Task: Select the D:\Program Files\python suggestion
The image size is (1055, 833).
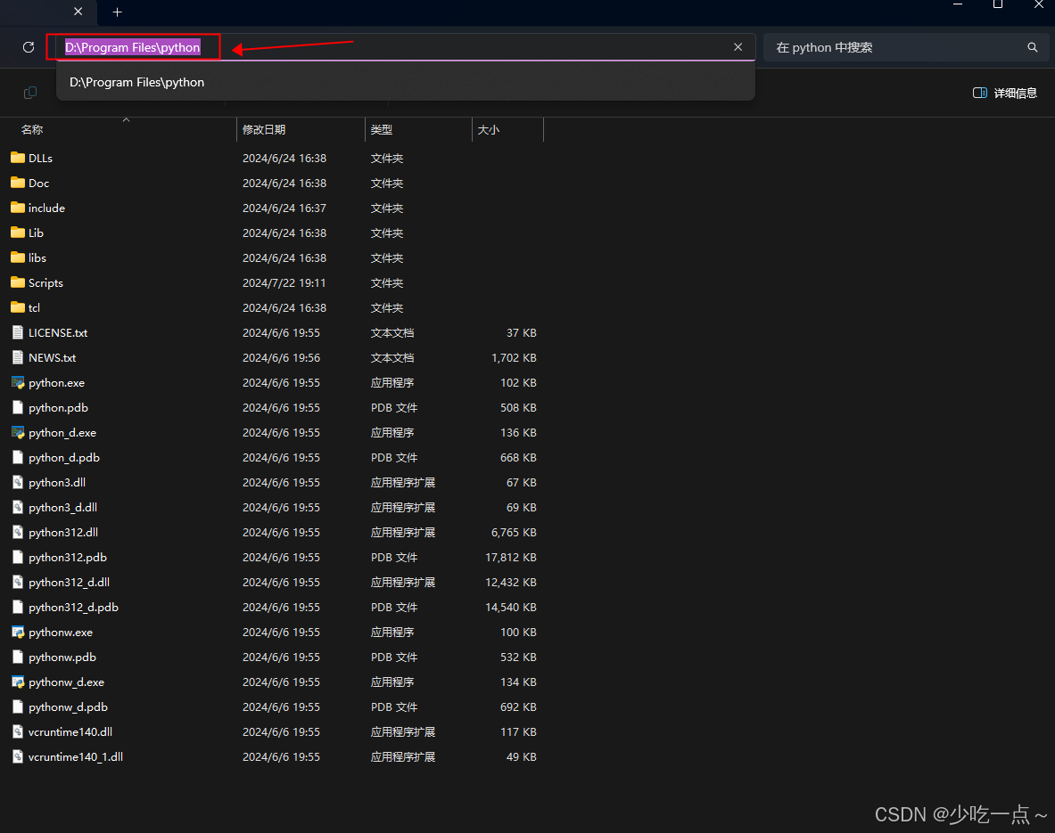Action: coord(406,82)
